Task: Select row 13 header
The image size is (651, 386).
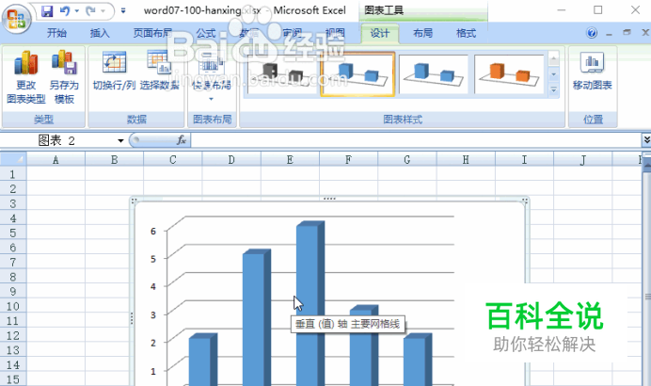Action: 13,350
